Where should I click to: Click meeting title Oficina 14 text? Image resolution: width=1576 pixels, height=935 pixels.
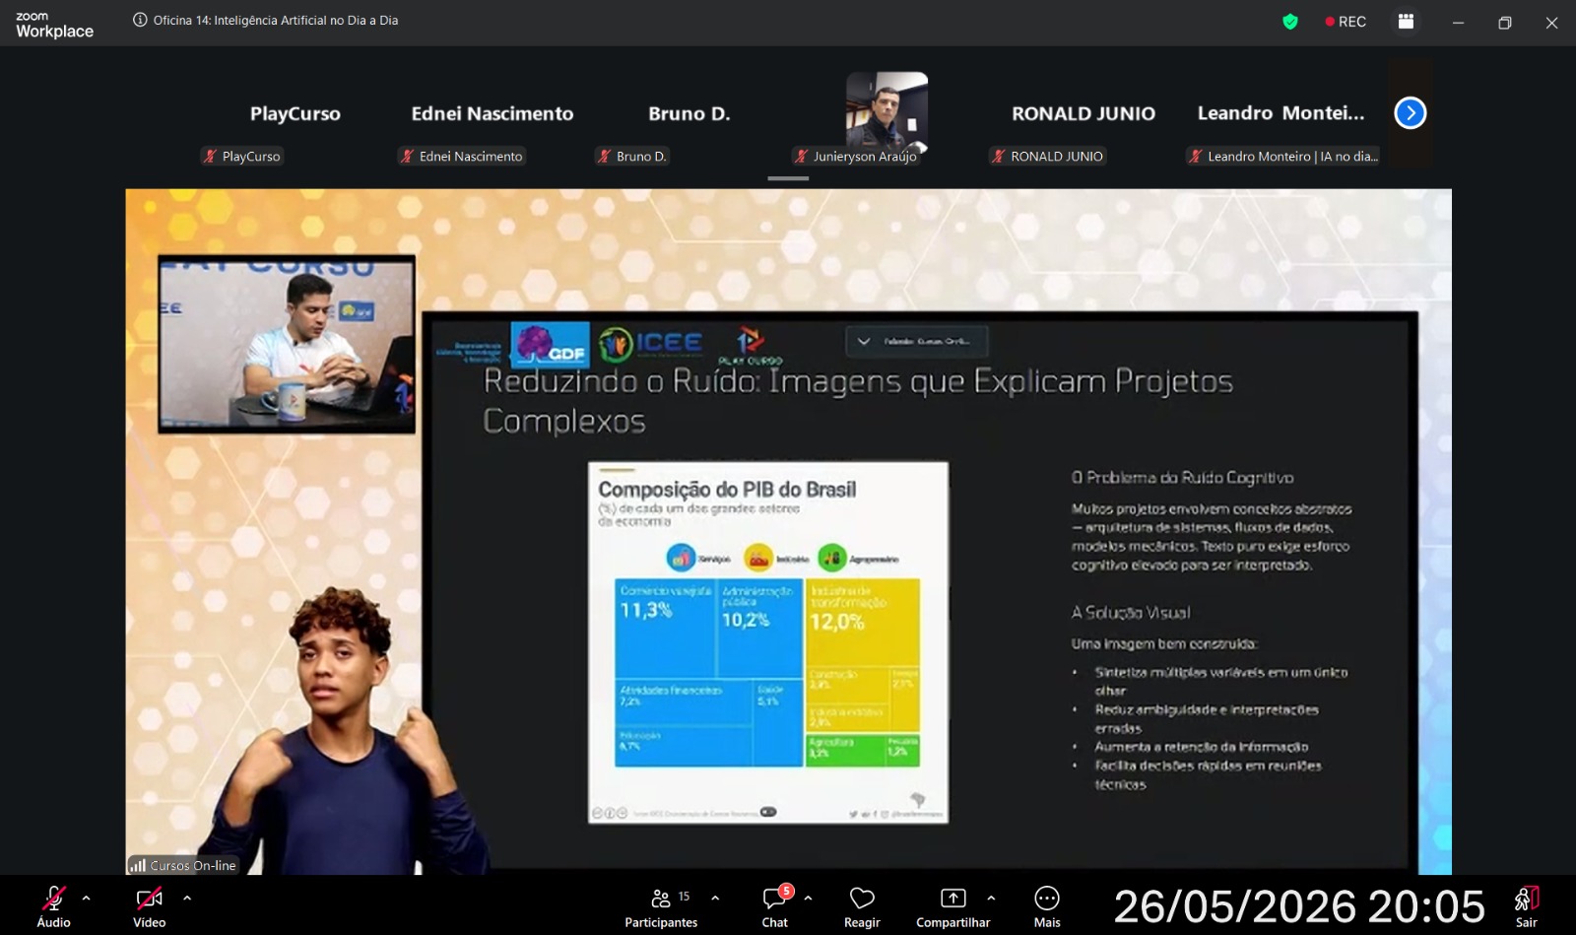tap(276, 20)
